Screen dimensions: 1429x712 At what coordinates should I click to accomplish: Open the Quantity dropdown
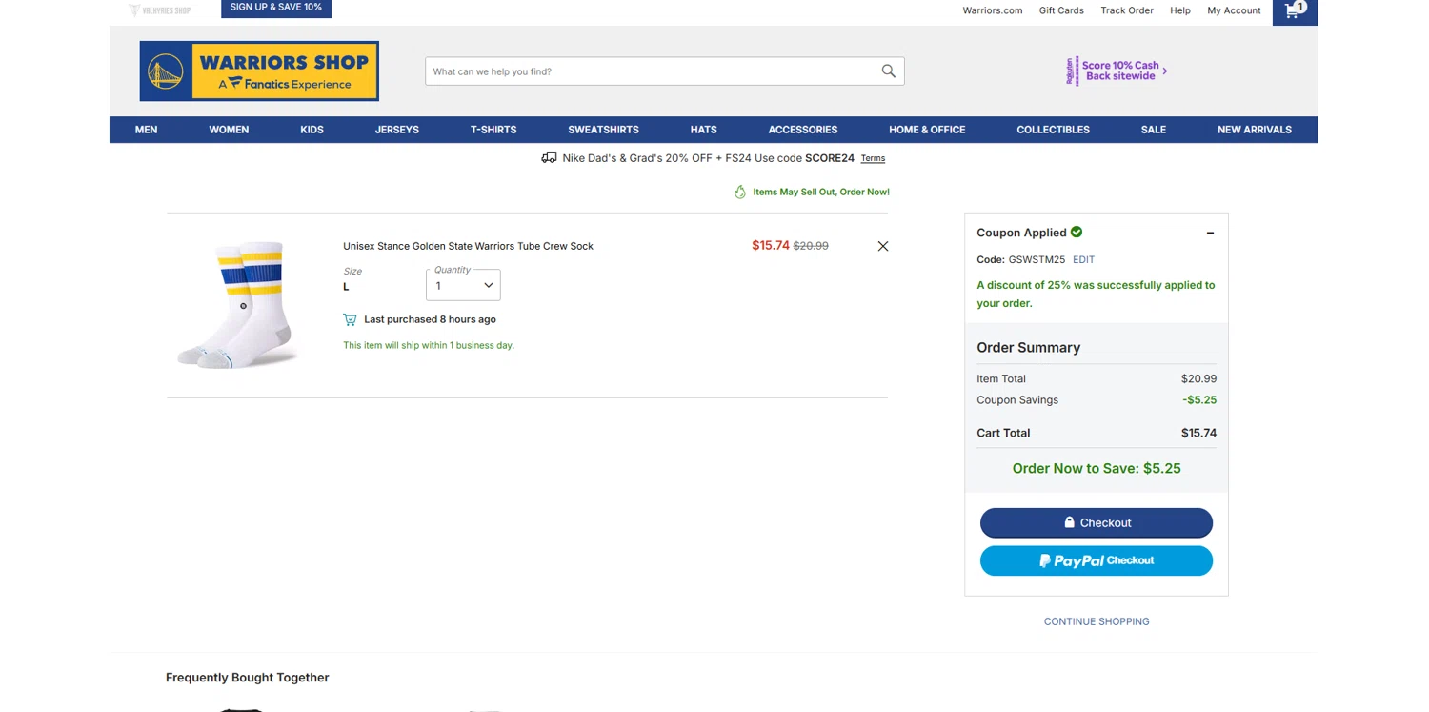463,285
